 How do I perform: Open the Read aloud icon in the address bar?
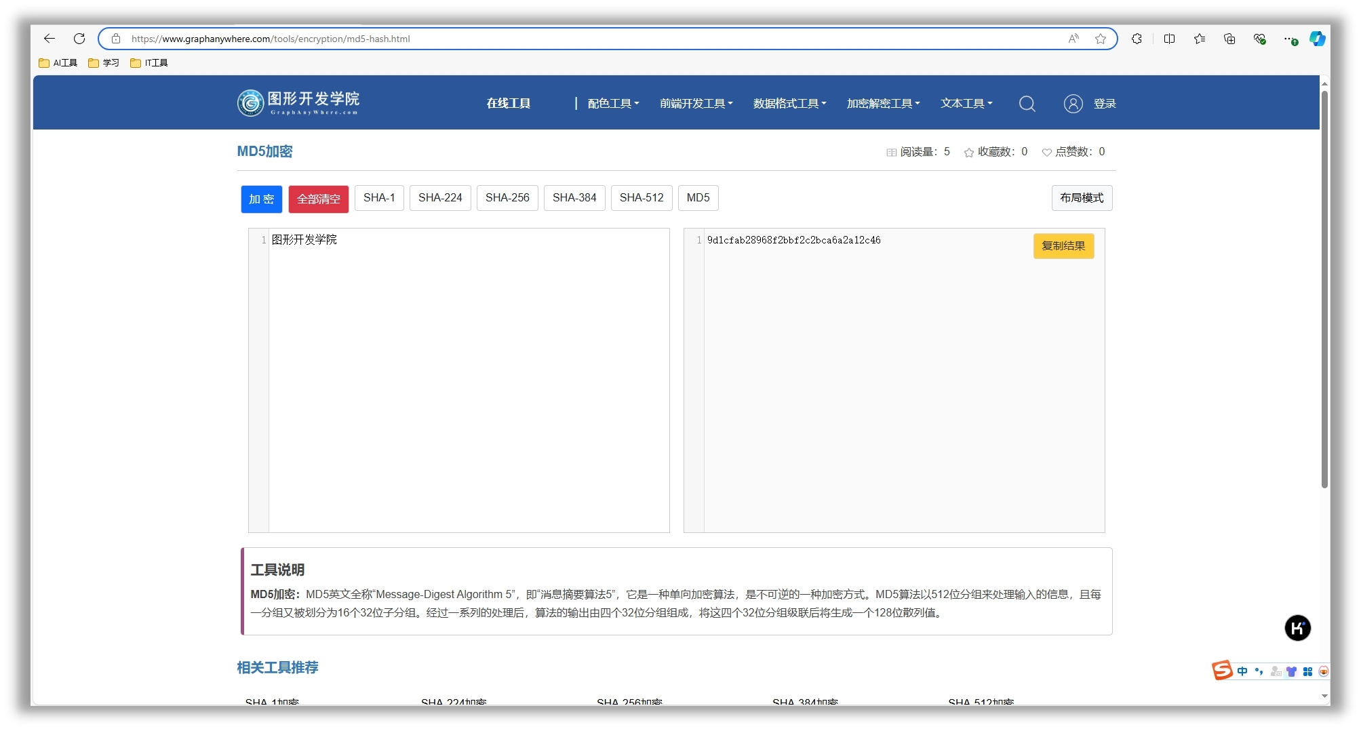[x=1073, y=39]
